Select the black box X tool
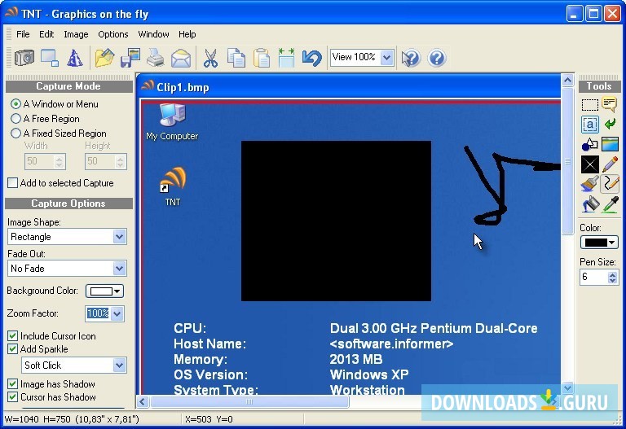Image resolution: width=626 pixels, height=429 pixels. pyautogui.click(x=589, y=164)
